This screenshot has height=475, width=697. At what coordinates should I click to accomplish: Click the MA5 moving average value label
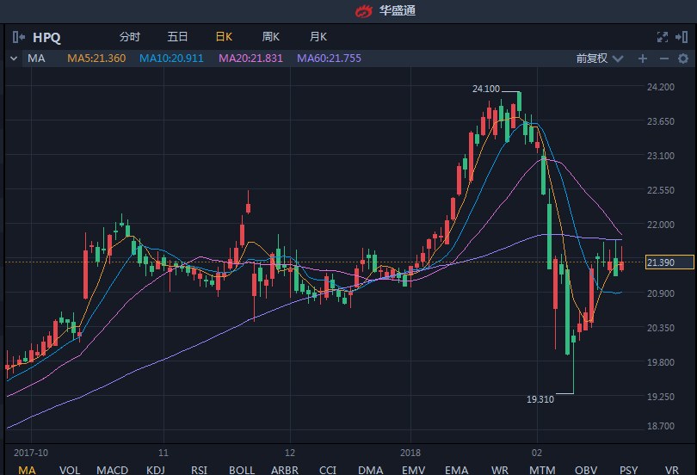click(x=96, y=59)
